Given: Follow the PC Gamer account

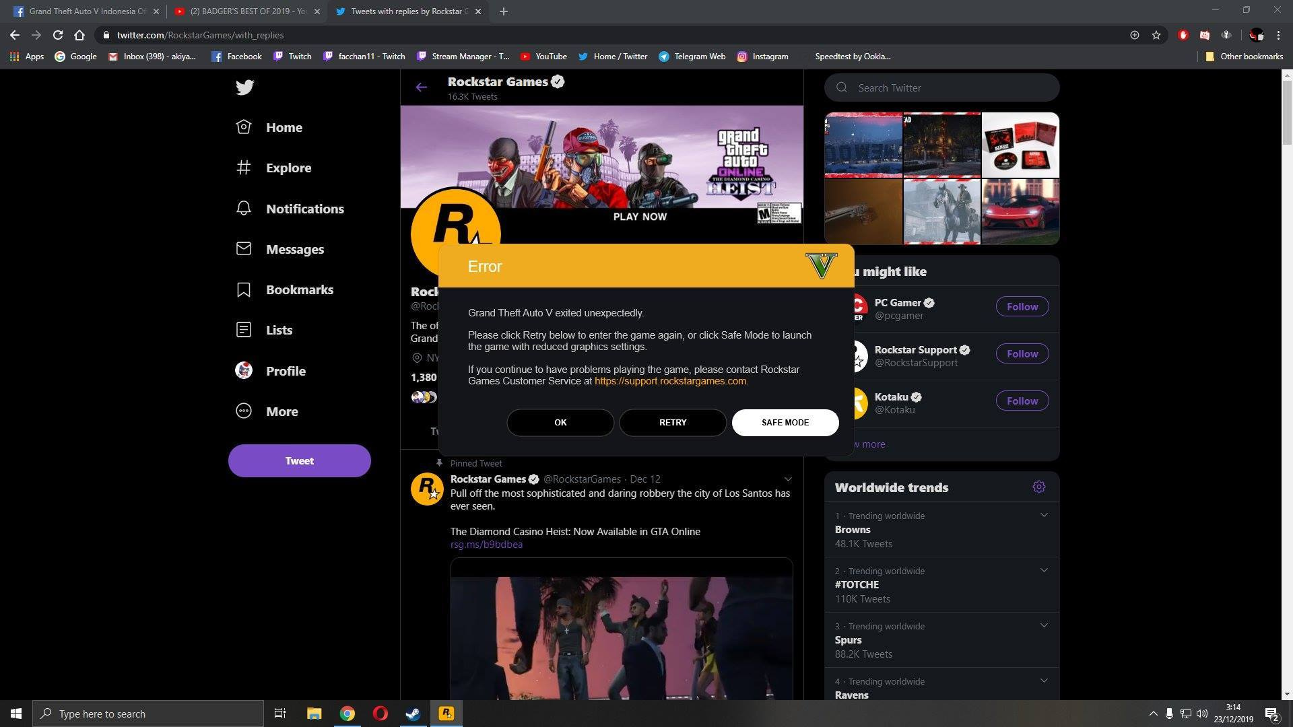Looking at the screenshot, I should (1022, 307).
